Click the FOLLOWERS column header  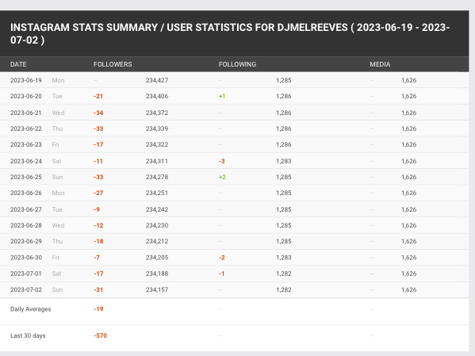[113, 64]
